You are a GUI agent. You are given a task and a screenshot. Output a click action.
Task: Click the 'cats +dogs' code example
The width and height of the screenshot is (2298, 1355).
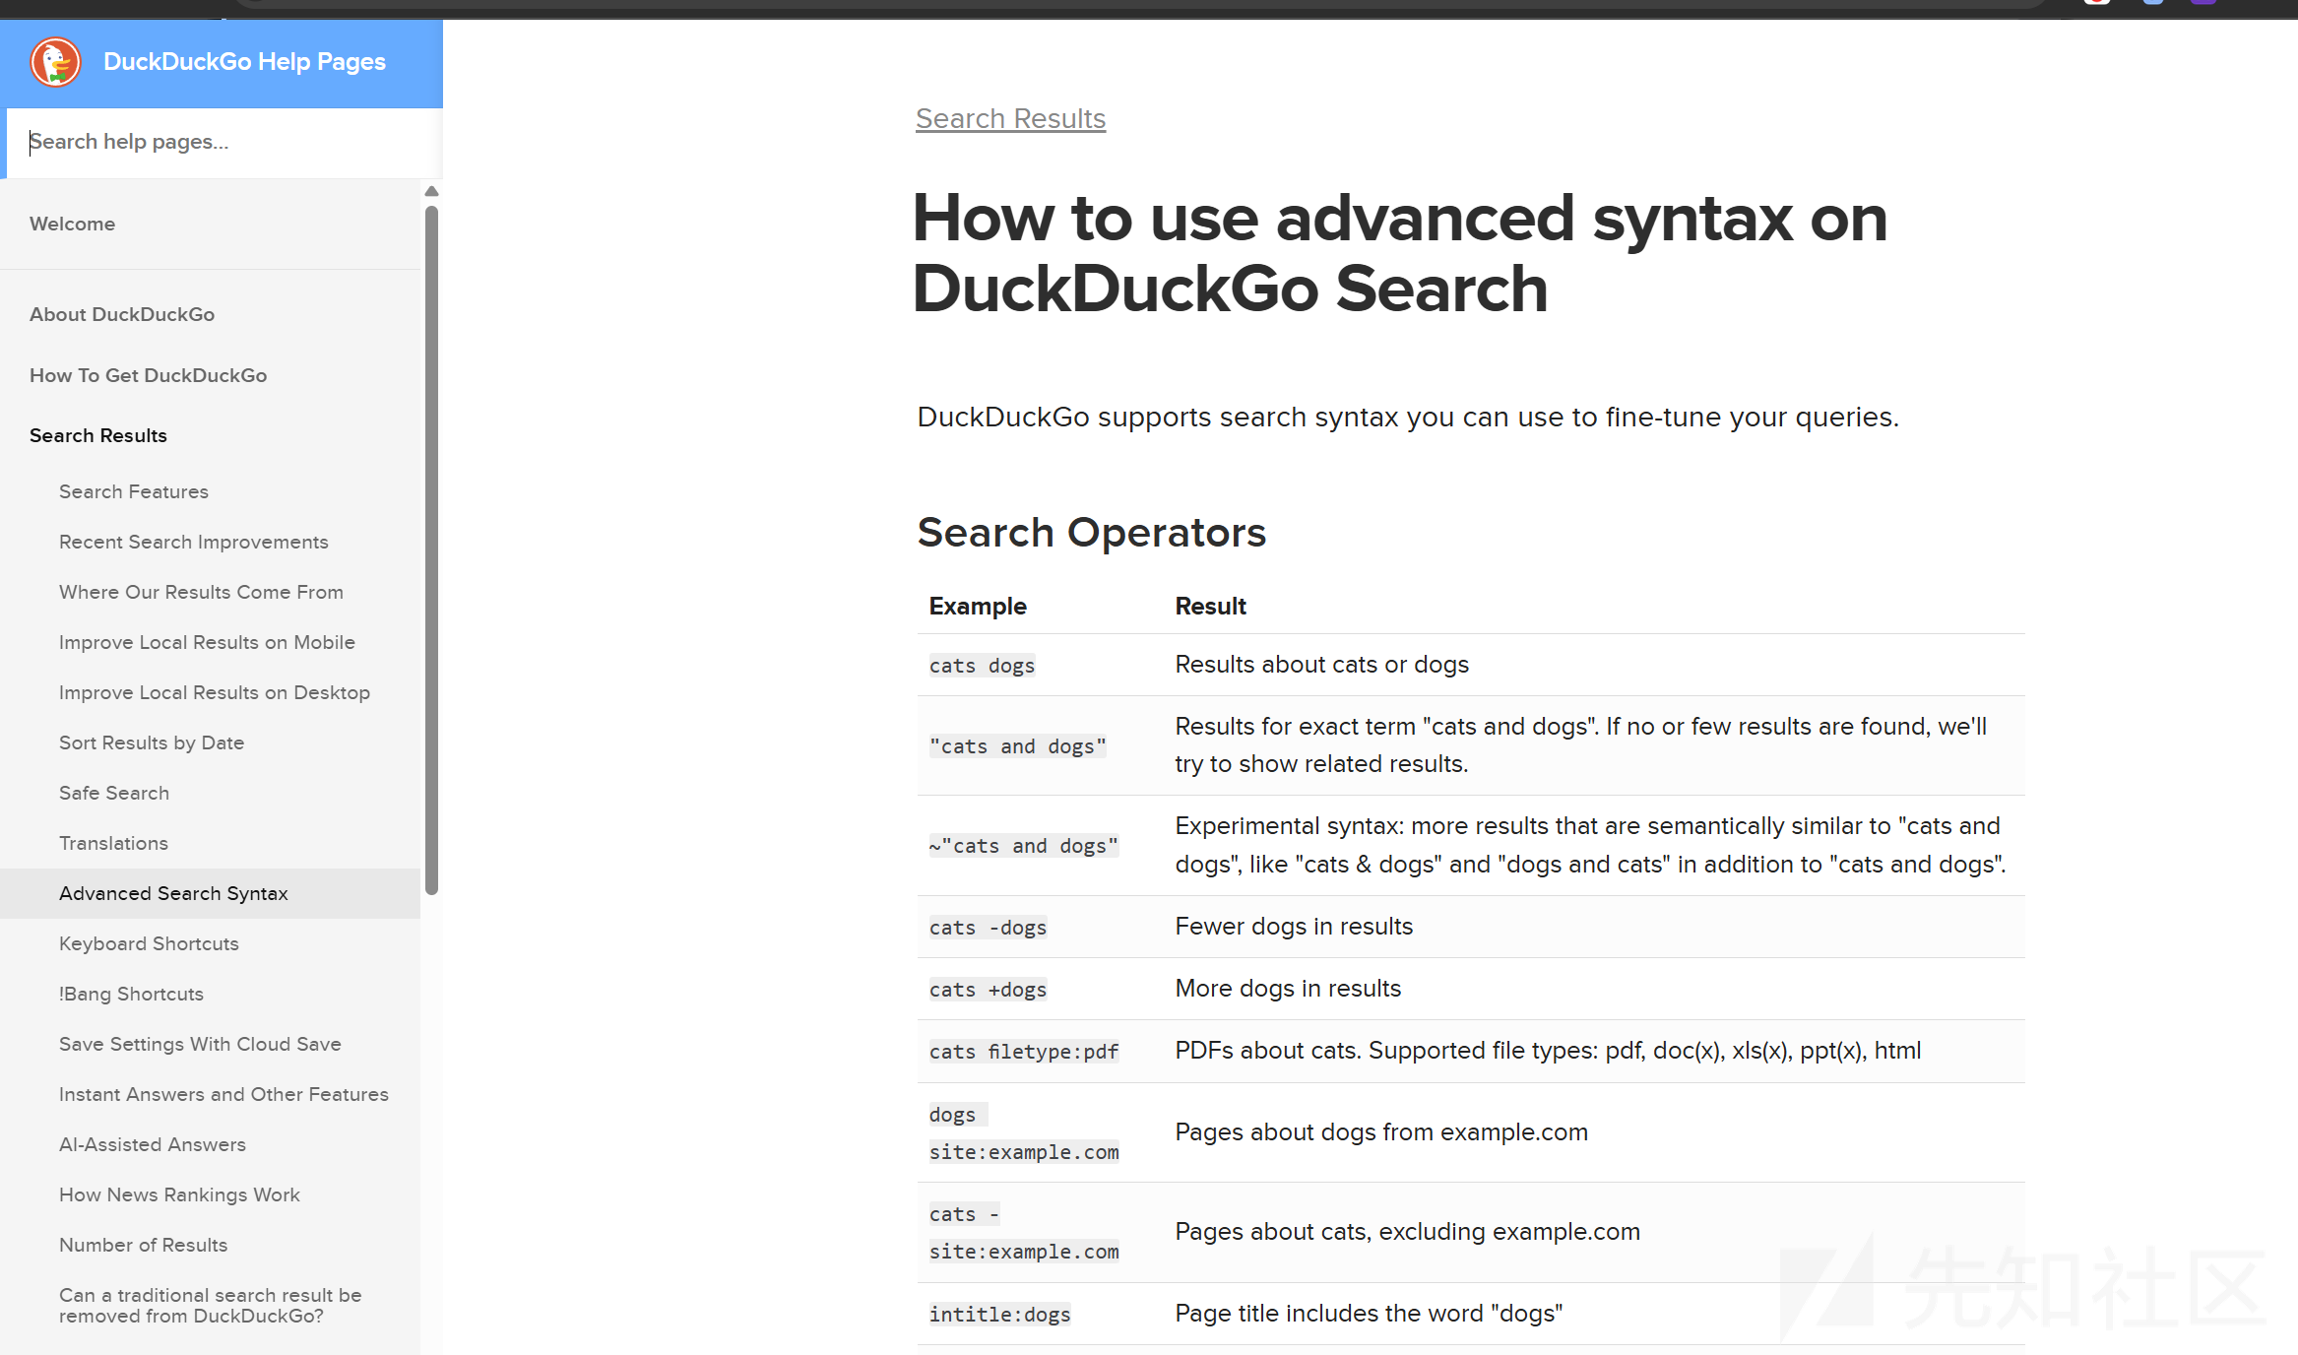[988, 990]
